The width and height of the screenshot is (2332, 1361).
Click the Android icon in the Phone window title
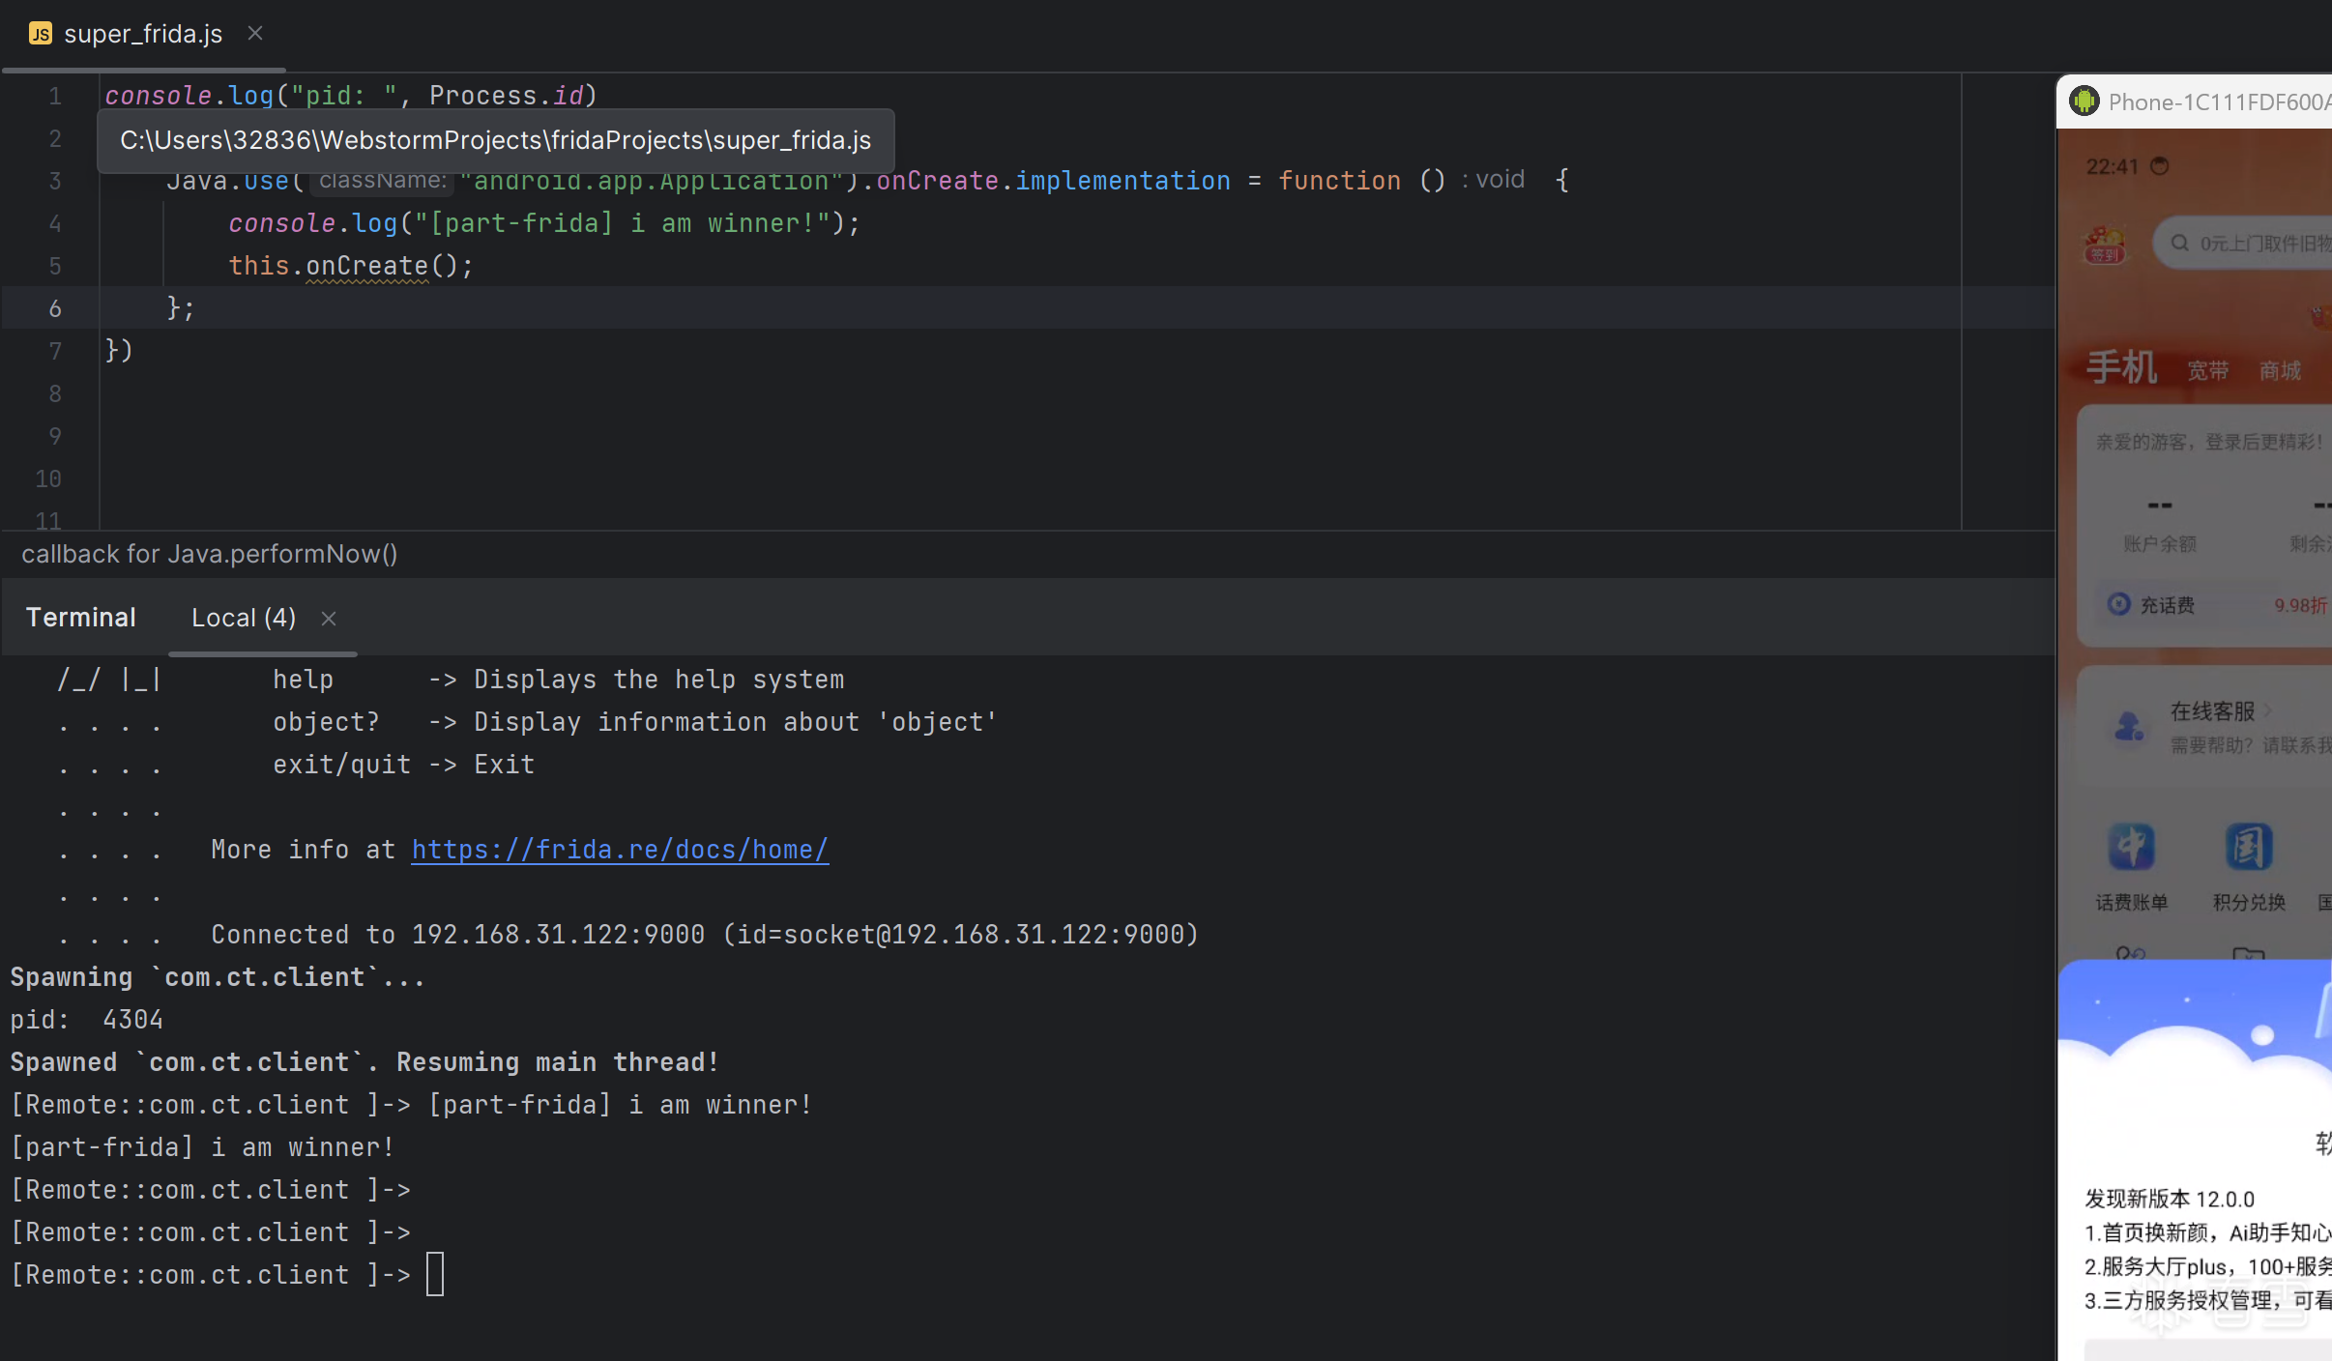pos(2084,101)
